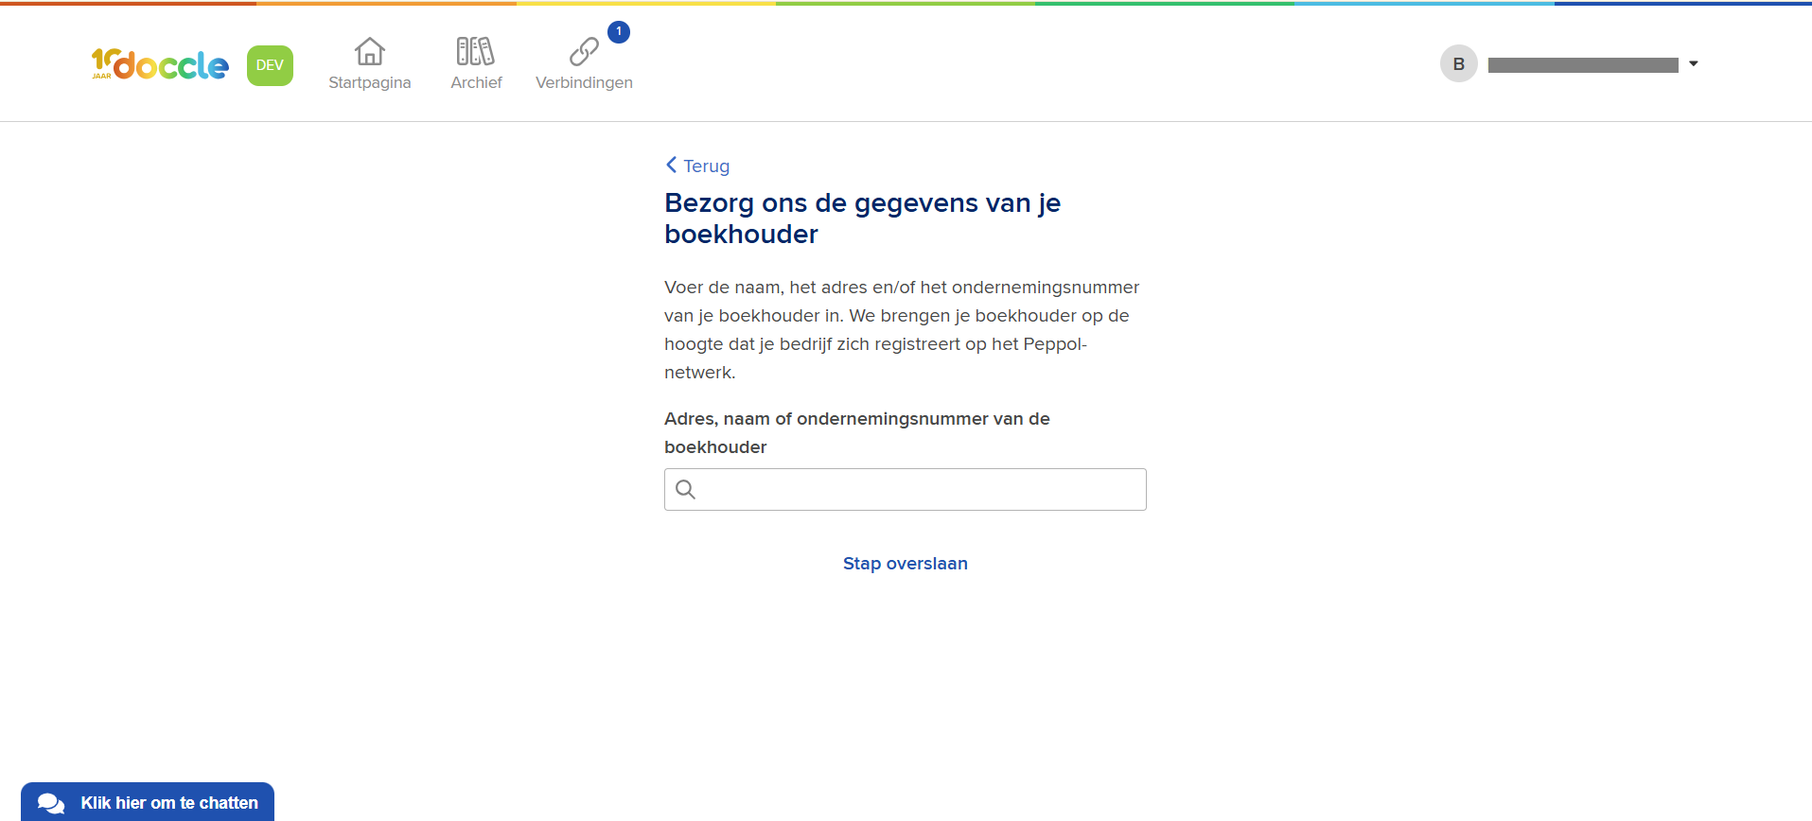The height and width of the screenshot is (821, 1812).
Task: Click the Doccle logo
Action: point(160,64)
